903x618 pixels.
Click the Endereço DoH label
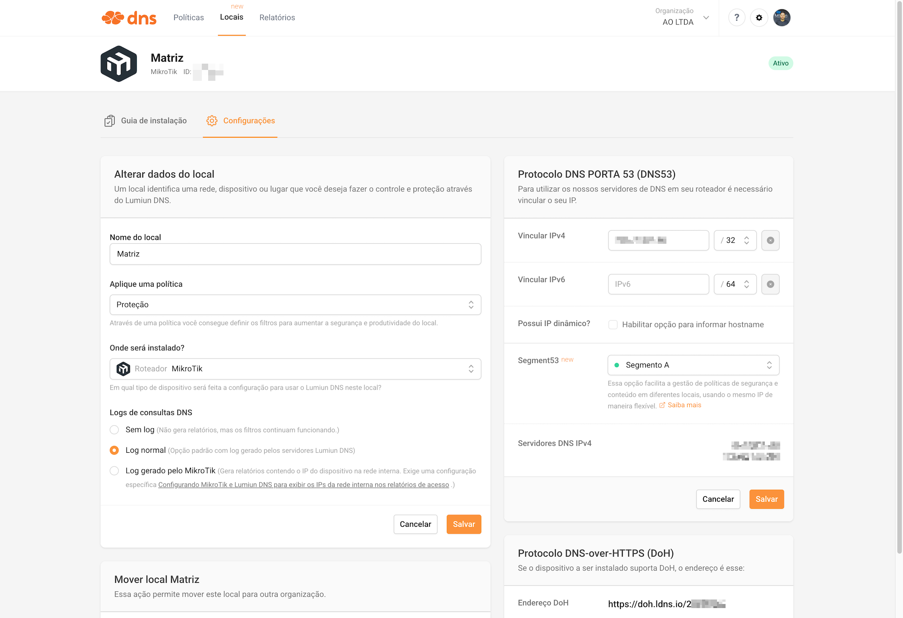pos(543,603)
